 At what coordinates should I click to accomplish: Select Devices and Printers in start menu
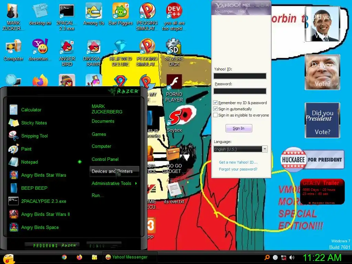[114, 171]
